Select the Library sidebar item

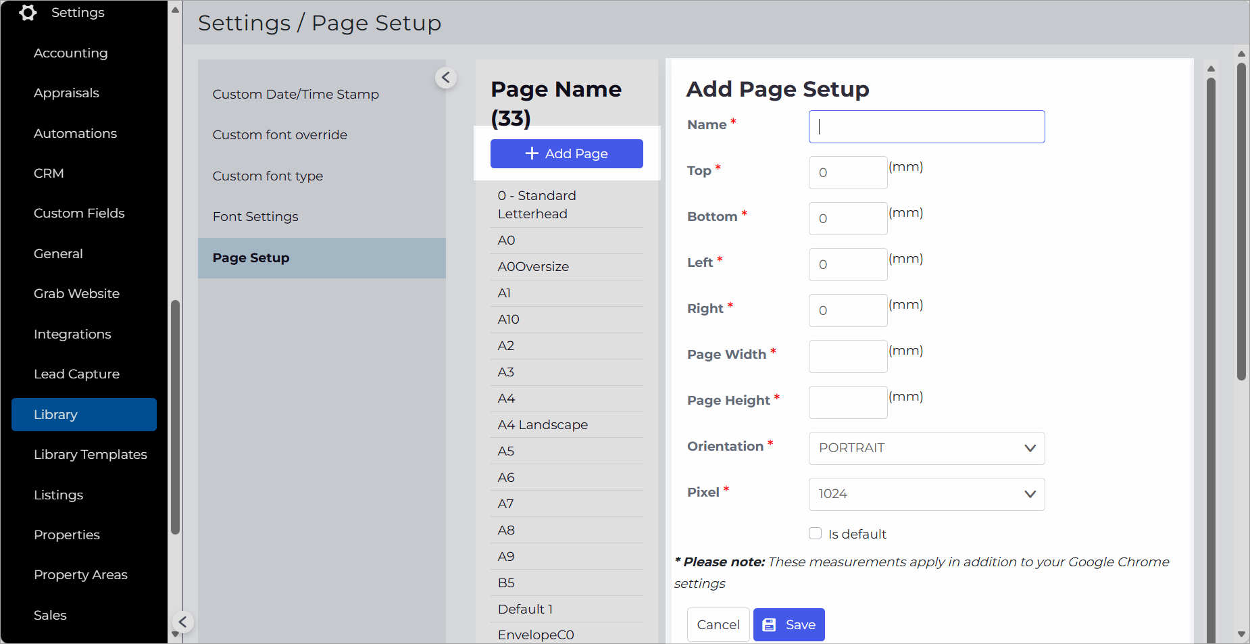(84, 414)
